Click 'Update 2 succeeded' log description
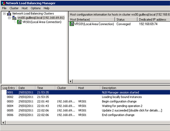Viewport: 170px width, 131px height. point(132,111)
